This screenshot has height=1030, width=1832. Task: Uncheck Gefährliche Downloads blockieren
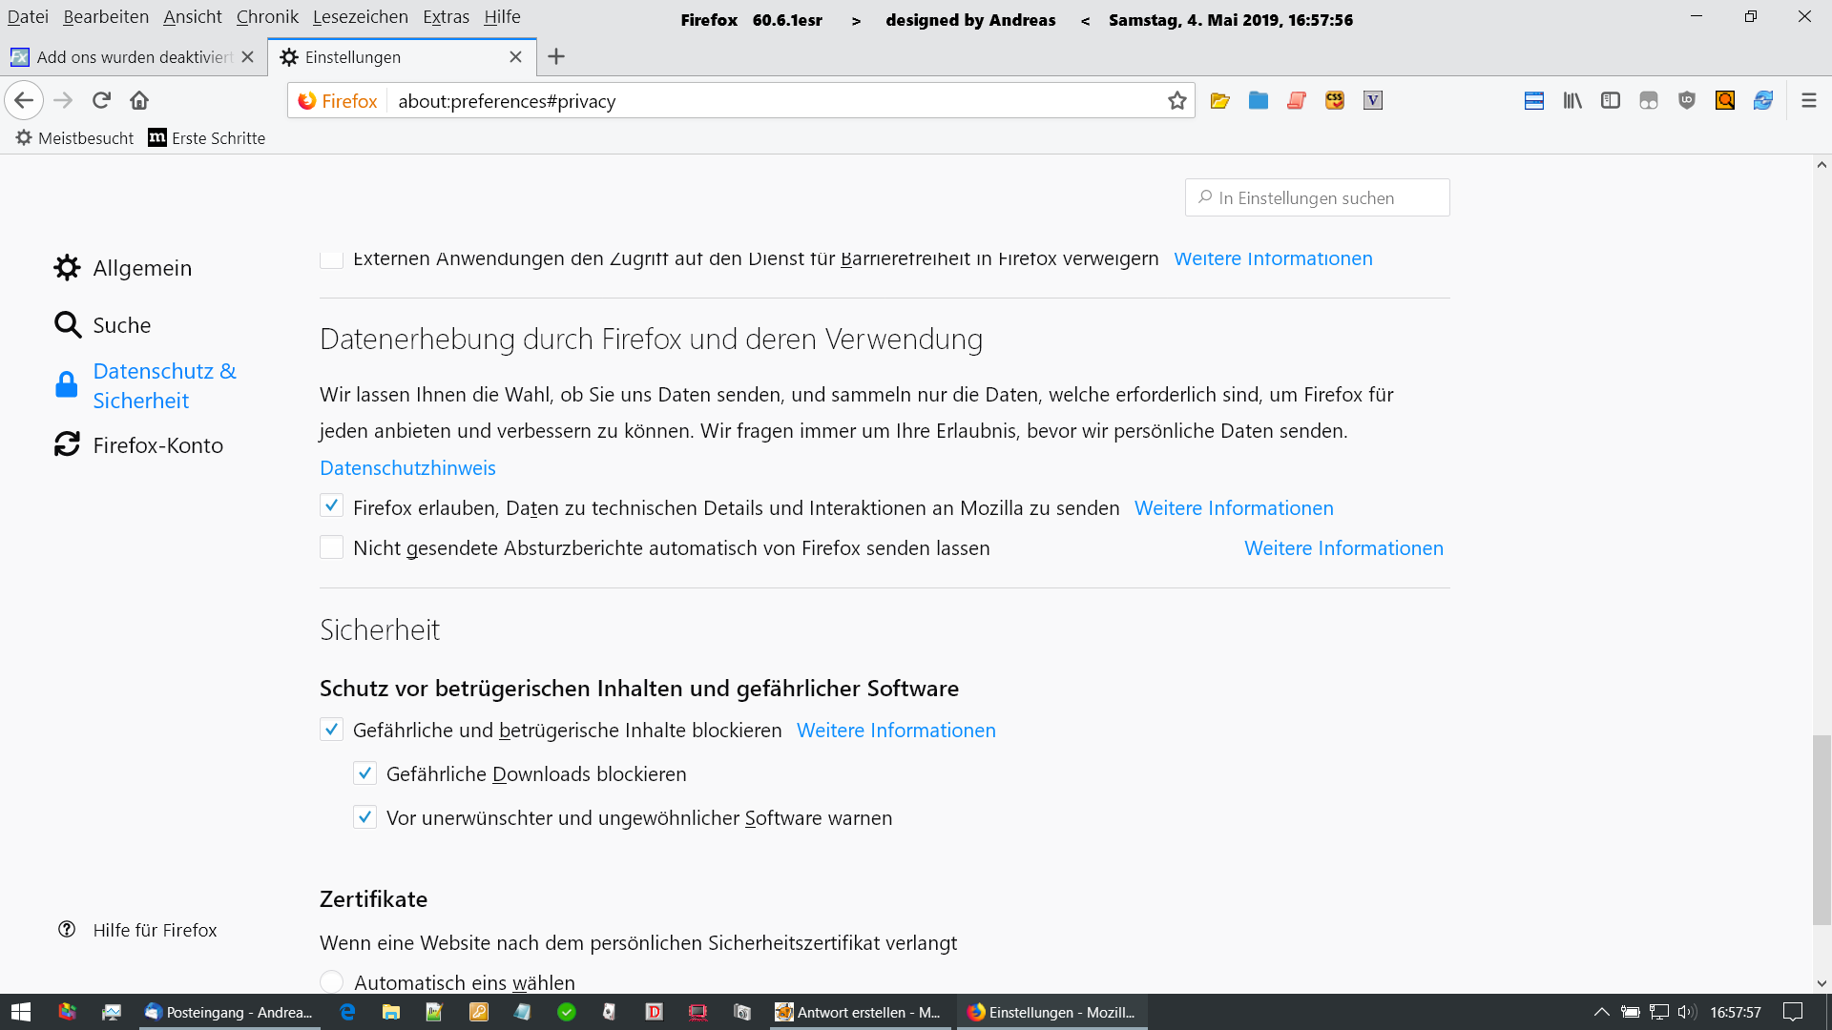364,773
